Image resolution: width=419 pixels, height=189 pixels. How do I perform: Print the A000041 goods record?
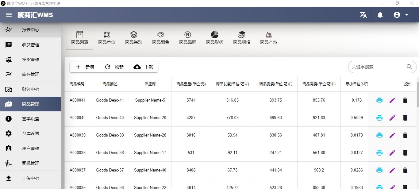[x=379, y=100]
